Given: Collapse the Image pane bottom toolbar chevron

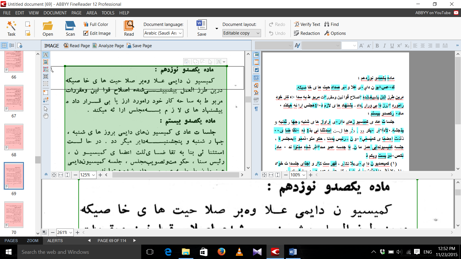Looking at the screenshot, I should tap(46, 175).
